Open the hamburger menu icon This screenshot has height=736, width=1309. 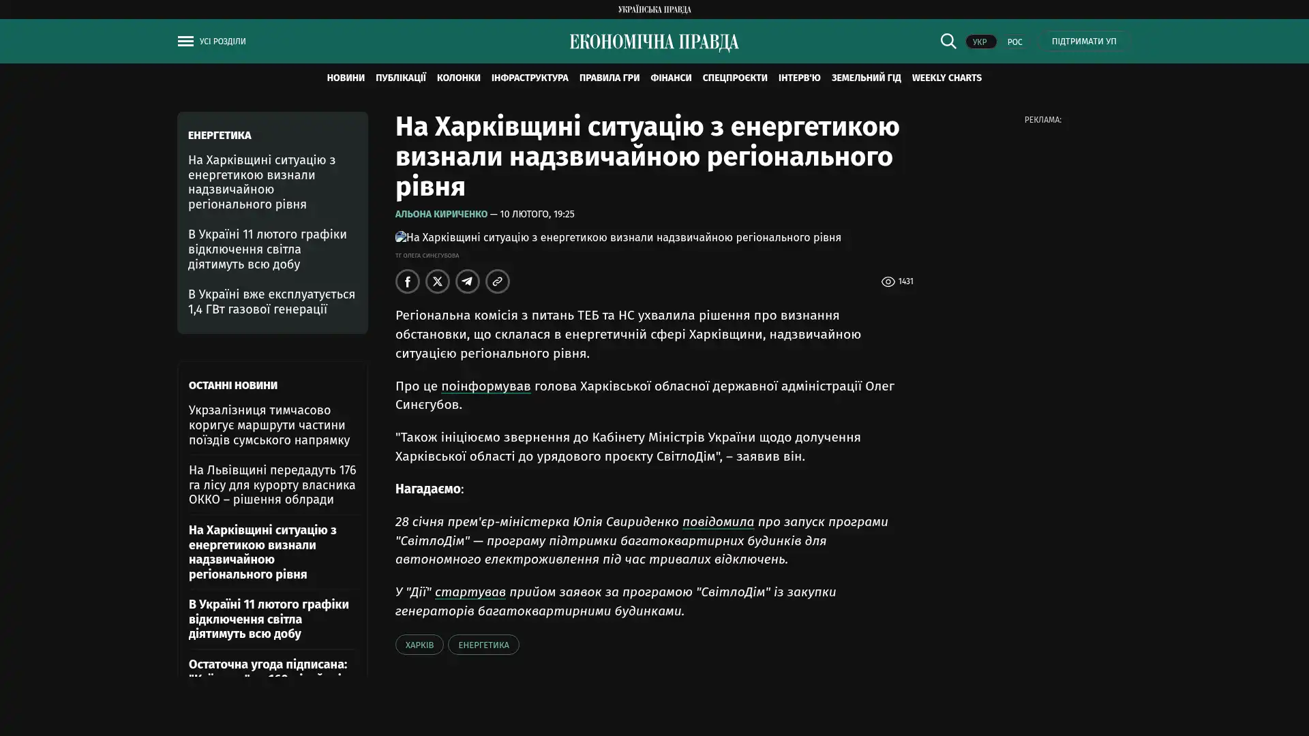pyautogui.click(x=185, y=42)
